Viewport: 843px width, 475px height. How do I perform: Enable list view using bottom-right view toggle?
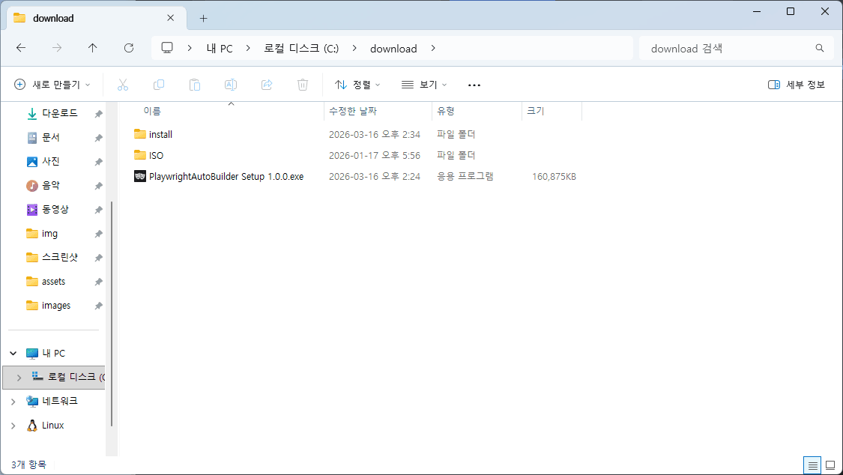click(812, 465)
